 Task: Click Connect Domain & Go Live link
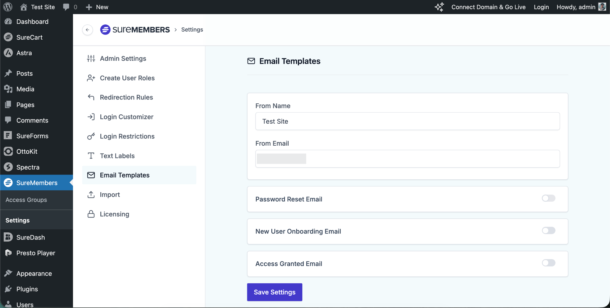click(x=488, y=7)
